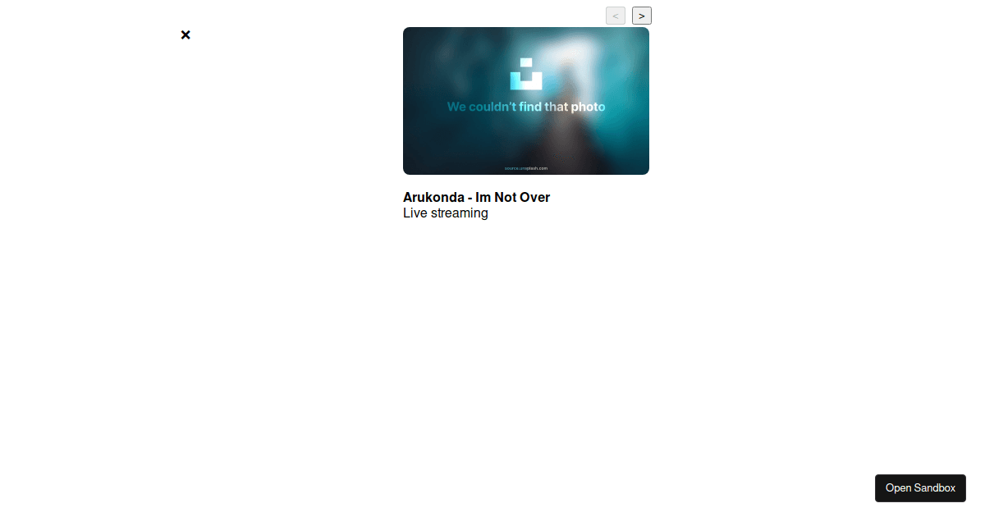Image resolution: width=985 pixels, height=517 pixels.
Task: Click the 'We couldn't find that photo' message
Action: coord(525,107)
